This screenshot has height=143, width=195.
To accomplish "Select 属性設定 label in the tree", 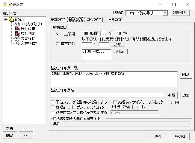I will point(28,29).
